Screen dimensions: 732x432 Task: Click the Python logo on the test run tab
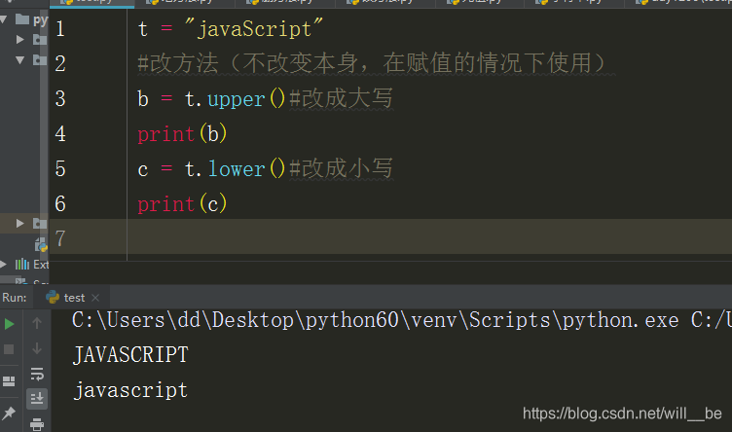click(x=53, y=297)
